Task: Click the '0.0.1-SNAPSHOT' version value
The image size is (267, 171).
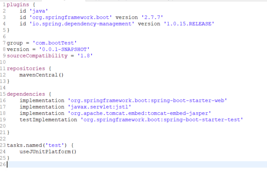Action: click(64, 50)
